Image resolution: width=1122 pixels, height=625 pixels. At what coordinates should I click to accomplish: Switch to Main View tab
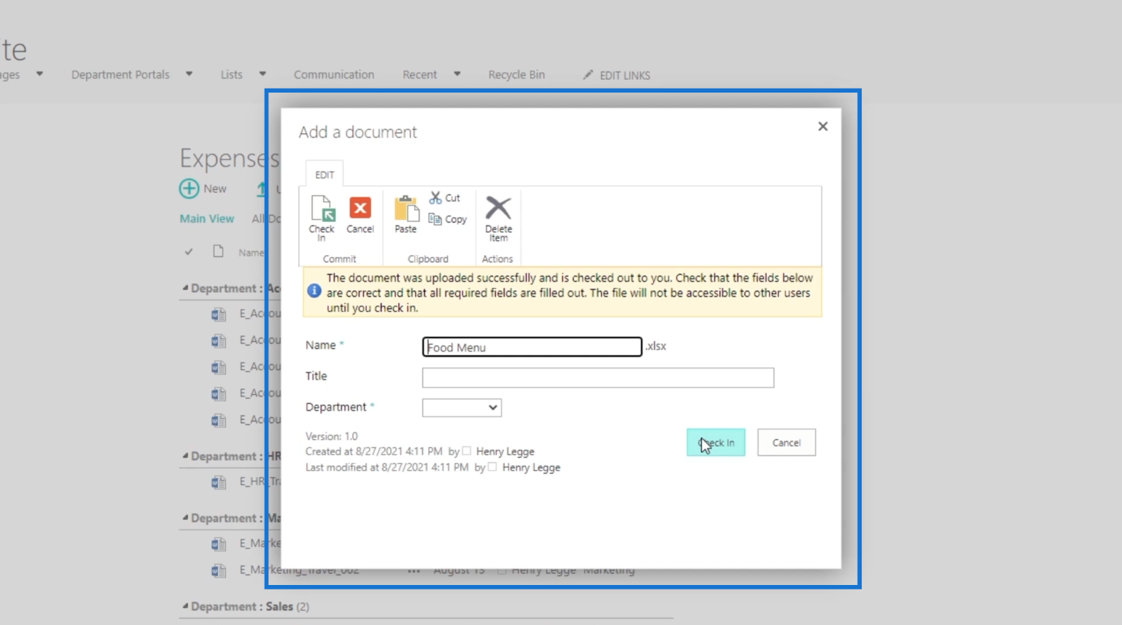pyautogui.click(x=207, y=219)
